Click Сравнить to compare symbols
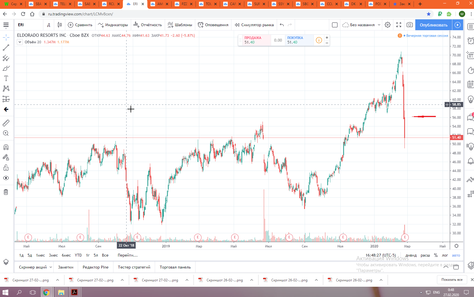This screenshot has height=297, width=474. [80, 25]
